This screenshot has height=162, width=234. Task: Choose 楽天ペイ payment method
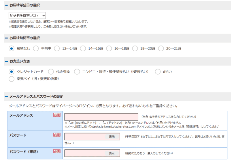click(x=12, y=79)
